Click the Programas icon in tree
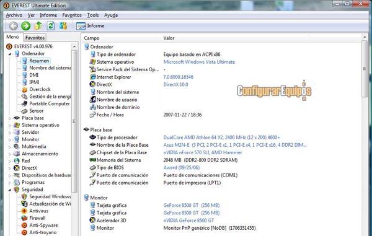This screenshot has height=236, width=372. [17, 182]
